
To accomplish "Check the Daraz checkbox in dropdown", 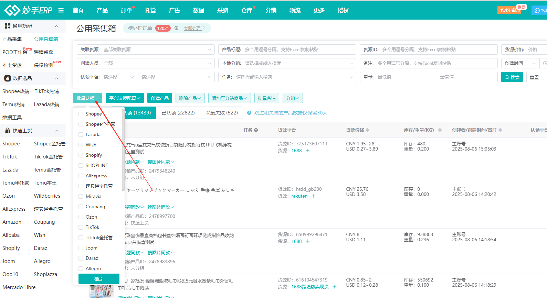I will (x=81, y=258).
